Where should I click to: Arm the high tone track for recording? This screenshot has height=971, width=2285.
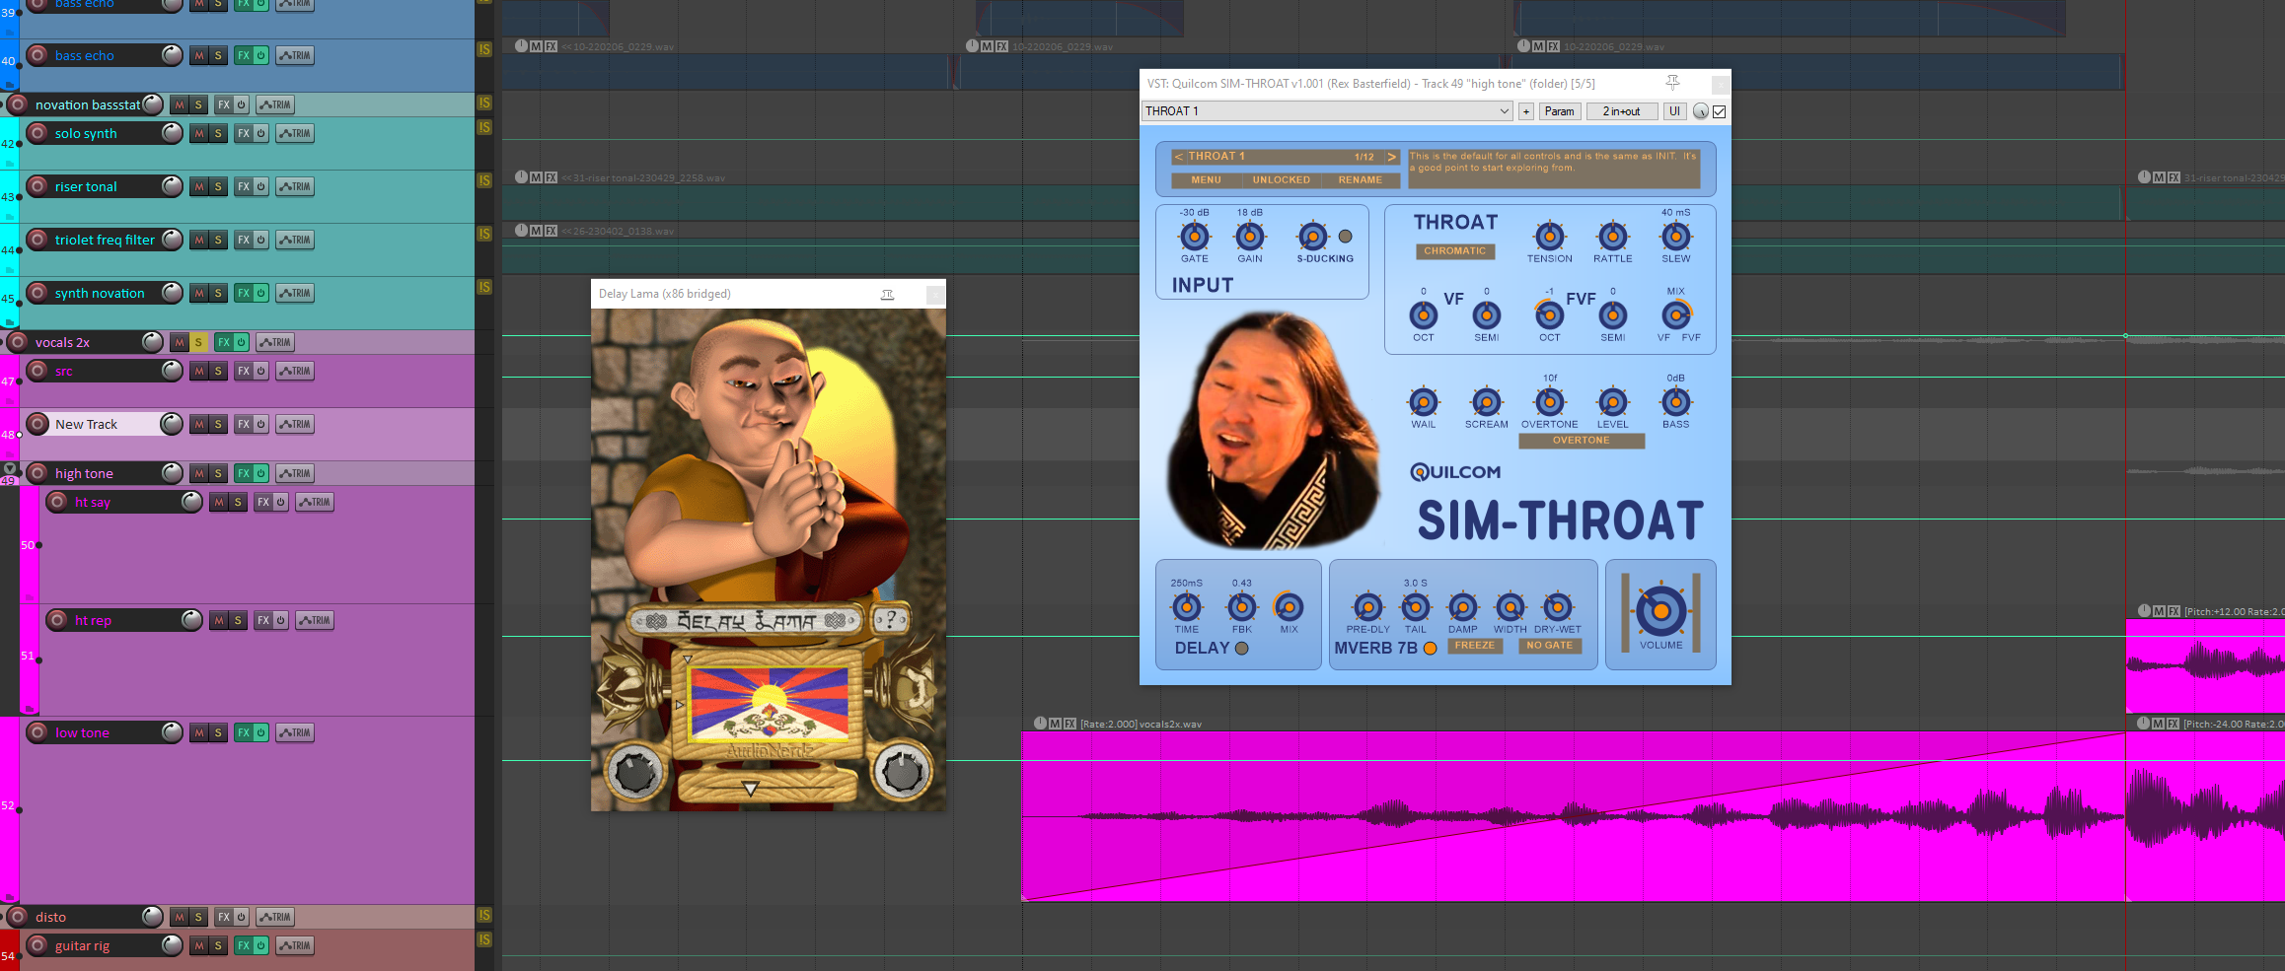point(37,473)
